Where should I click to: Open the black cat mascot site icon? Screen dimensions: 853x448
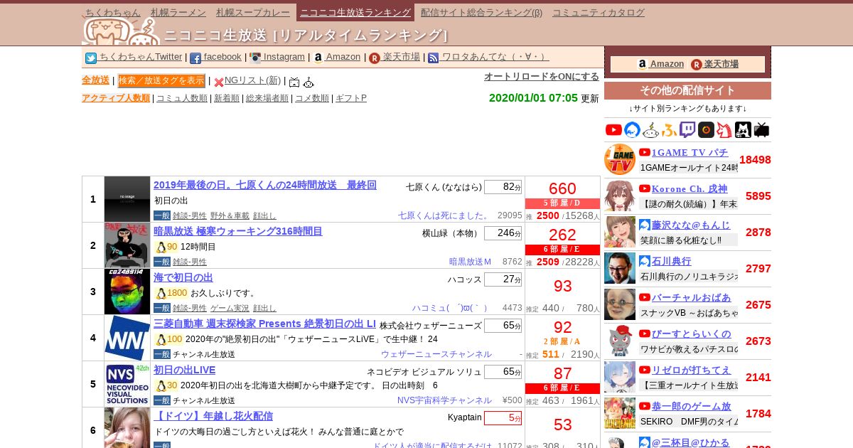(743, 129)
